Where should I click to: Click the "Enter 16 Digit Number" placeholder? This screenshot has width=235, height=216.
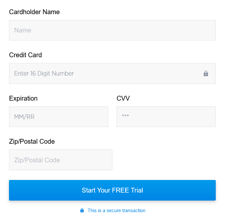44,74
